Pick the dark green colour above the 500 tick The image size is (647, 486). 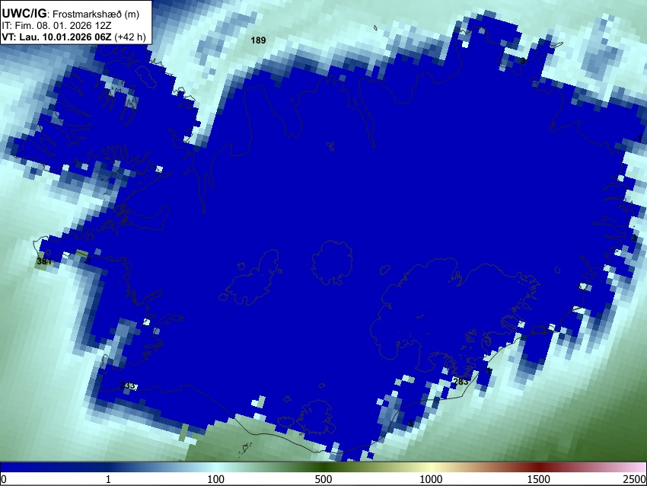(x=323, y=468)
